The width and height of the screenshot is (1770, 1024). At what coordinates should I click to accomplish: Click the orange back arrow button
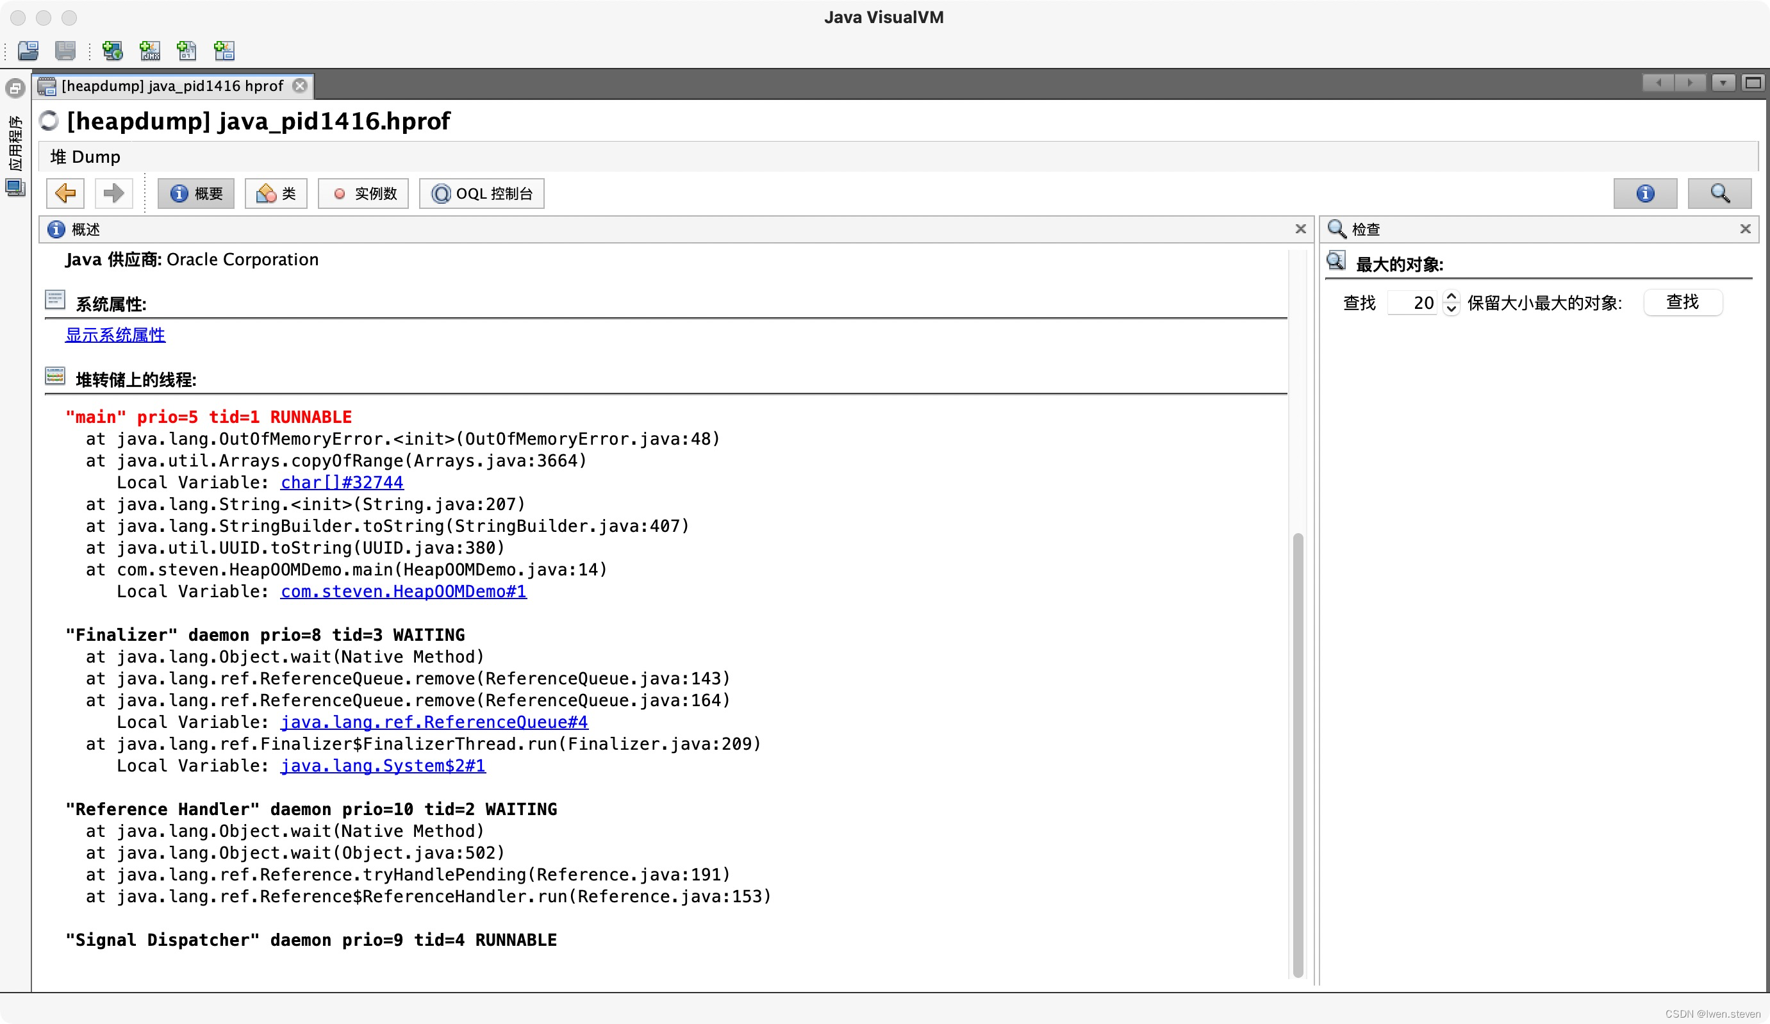[65, 193]
